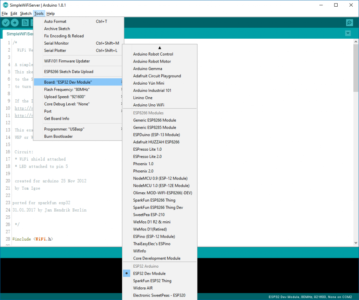Image resolution: width=359 pixels, height=300 pixels.
Task: Click the Verify checkmark toolbar icon
Action: [6, 23]
